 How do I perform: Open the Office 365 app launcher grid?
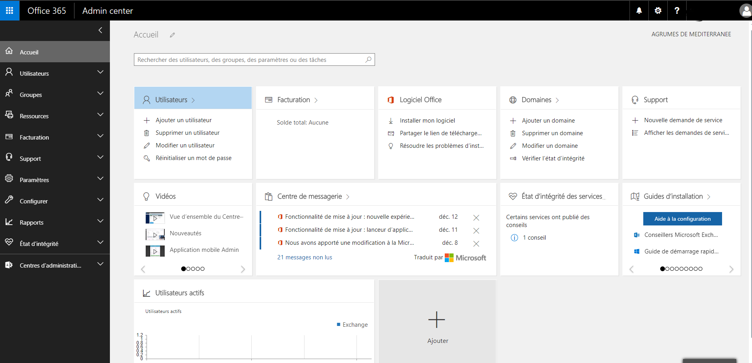tap(9, 10)
